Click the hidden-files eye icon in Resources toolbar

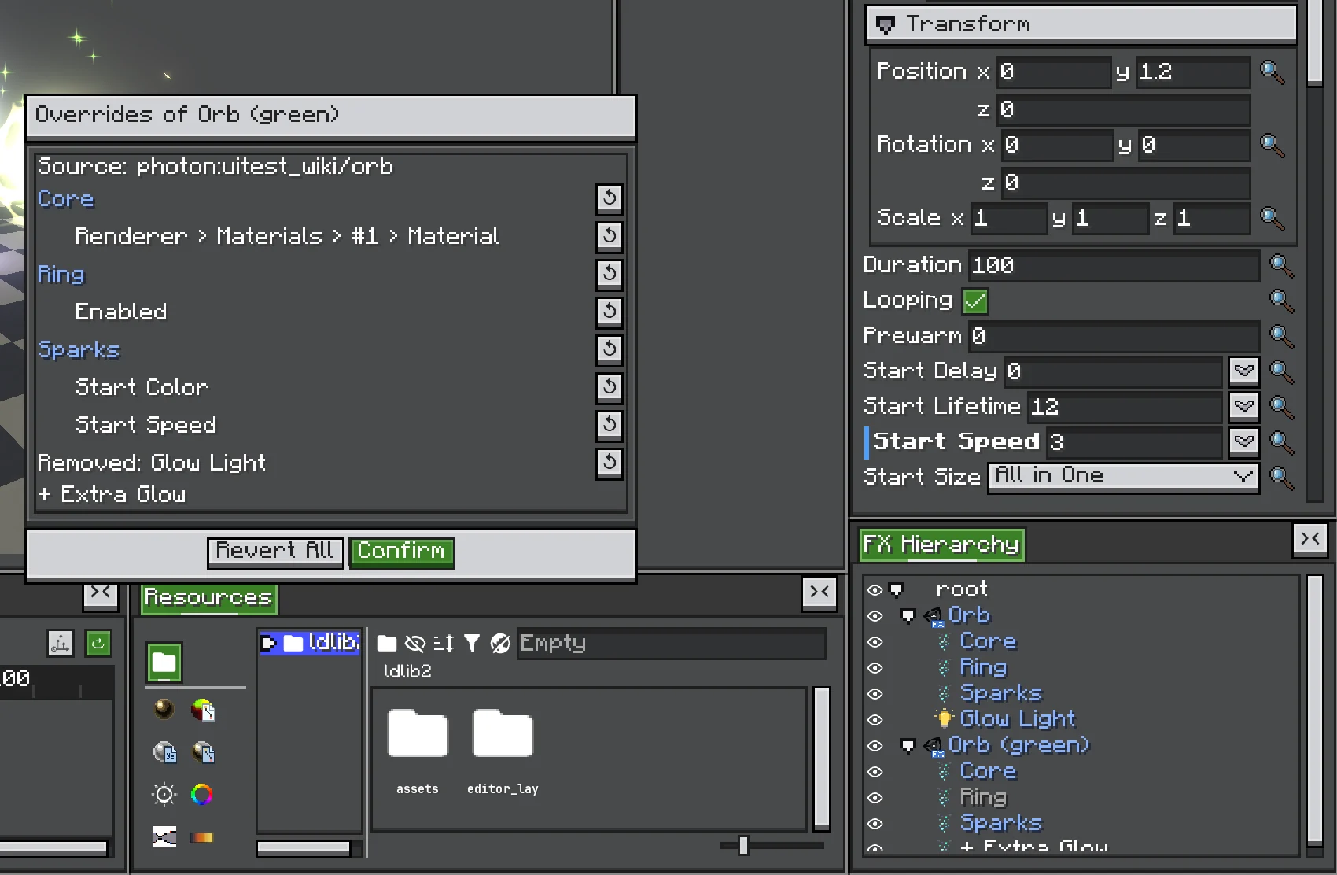[x=414, y=644]
